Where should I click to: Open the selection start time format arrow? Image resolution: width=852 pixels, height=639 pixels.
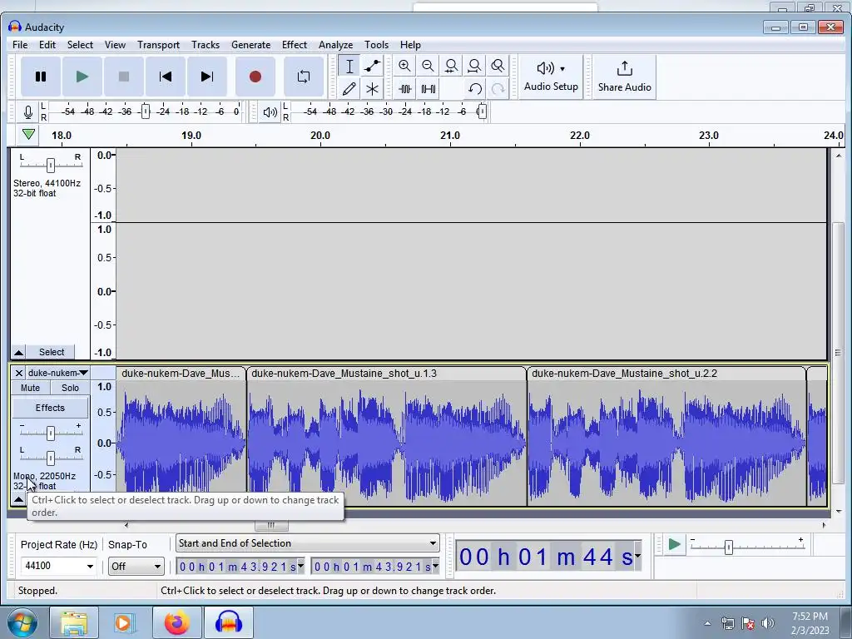click(300, 566)
